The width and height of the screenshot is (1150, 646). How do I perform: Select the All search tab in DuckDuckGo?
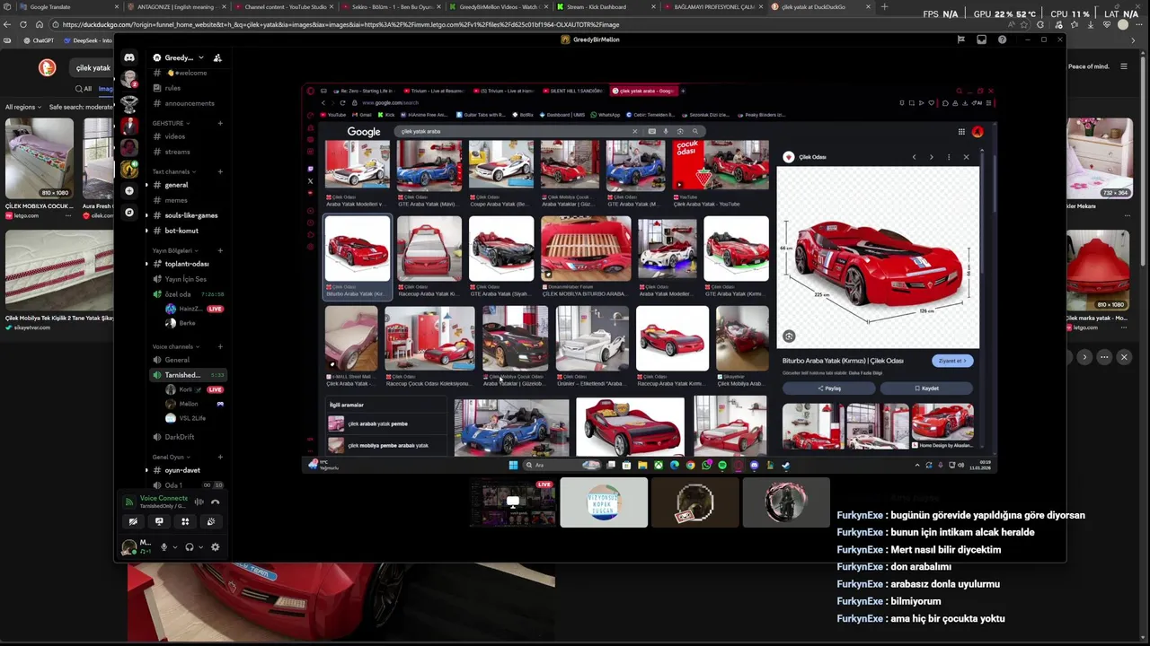(x=84, y=89)
